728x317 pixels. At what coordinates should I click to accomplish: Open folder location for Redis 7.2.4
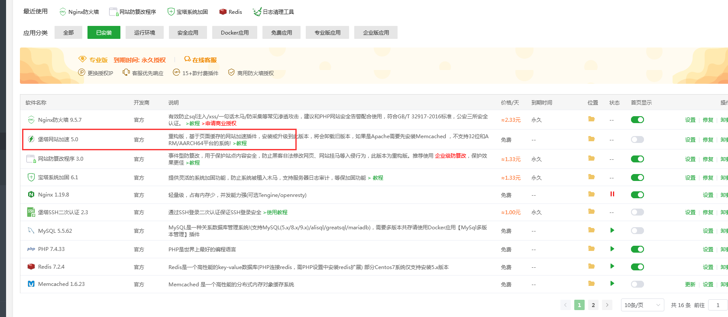pos(591,266)
